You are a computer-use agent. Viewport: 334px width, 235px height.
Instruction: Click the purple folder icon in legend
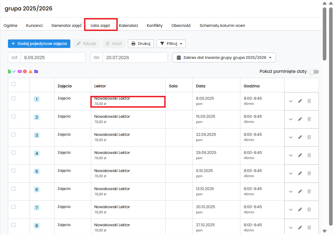36,71
